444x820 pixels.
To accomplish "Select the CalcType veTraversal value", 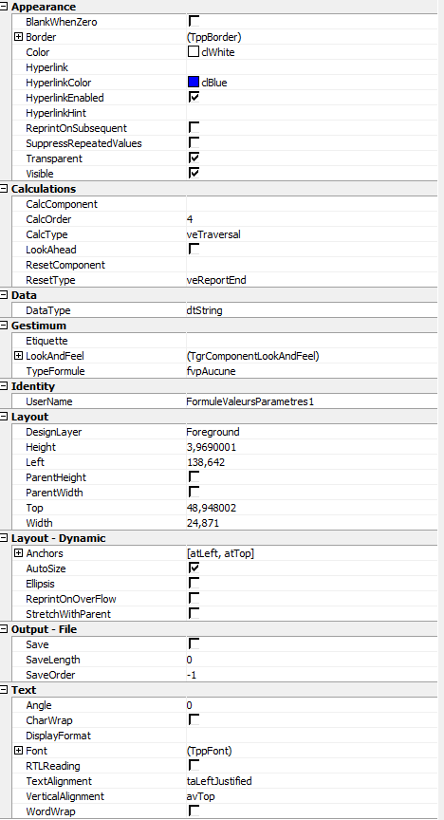I will tap(213, 234).
